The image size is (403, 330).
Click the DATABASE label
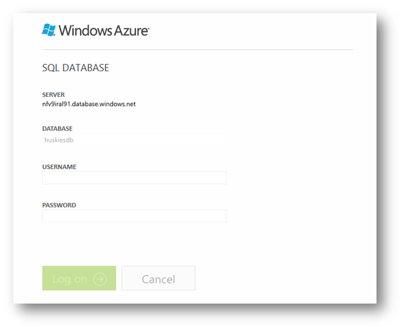[57, 128]
